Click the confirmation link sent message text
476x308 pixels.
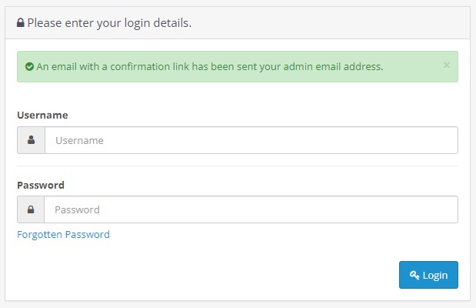pos(210,66)
